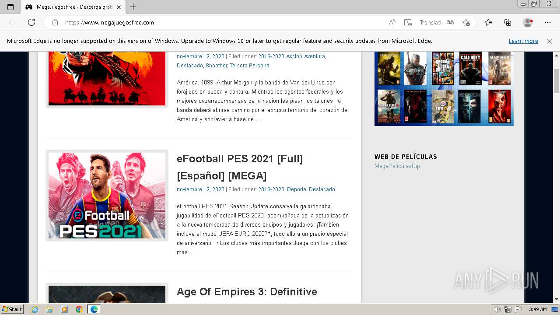Open the Destacado link of eFootball PES post
Screen dimensions: 560x315
(x=322, y=189)
